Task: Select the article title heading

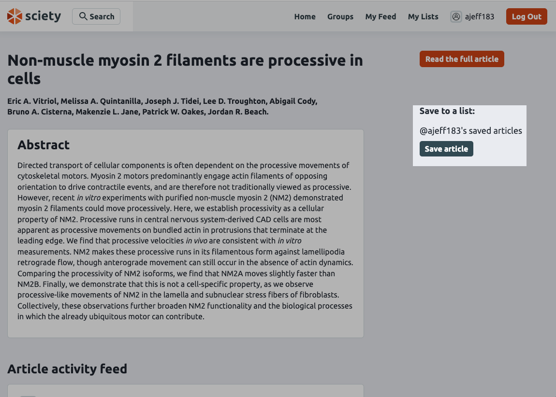Action: (185, 69)
